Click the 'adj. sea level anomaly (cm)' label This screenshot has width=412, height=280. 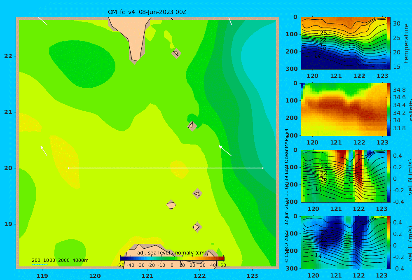click(x=172, y=253)
